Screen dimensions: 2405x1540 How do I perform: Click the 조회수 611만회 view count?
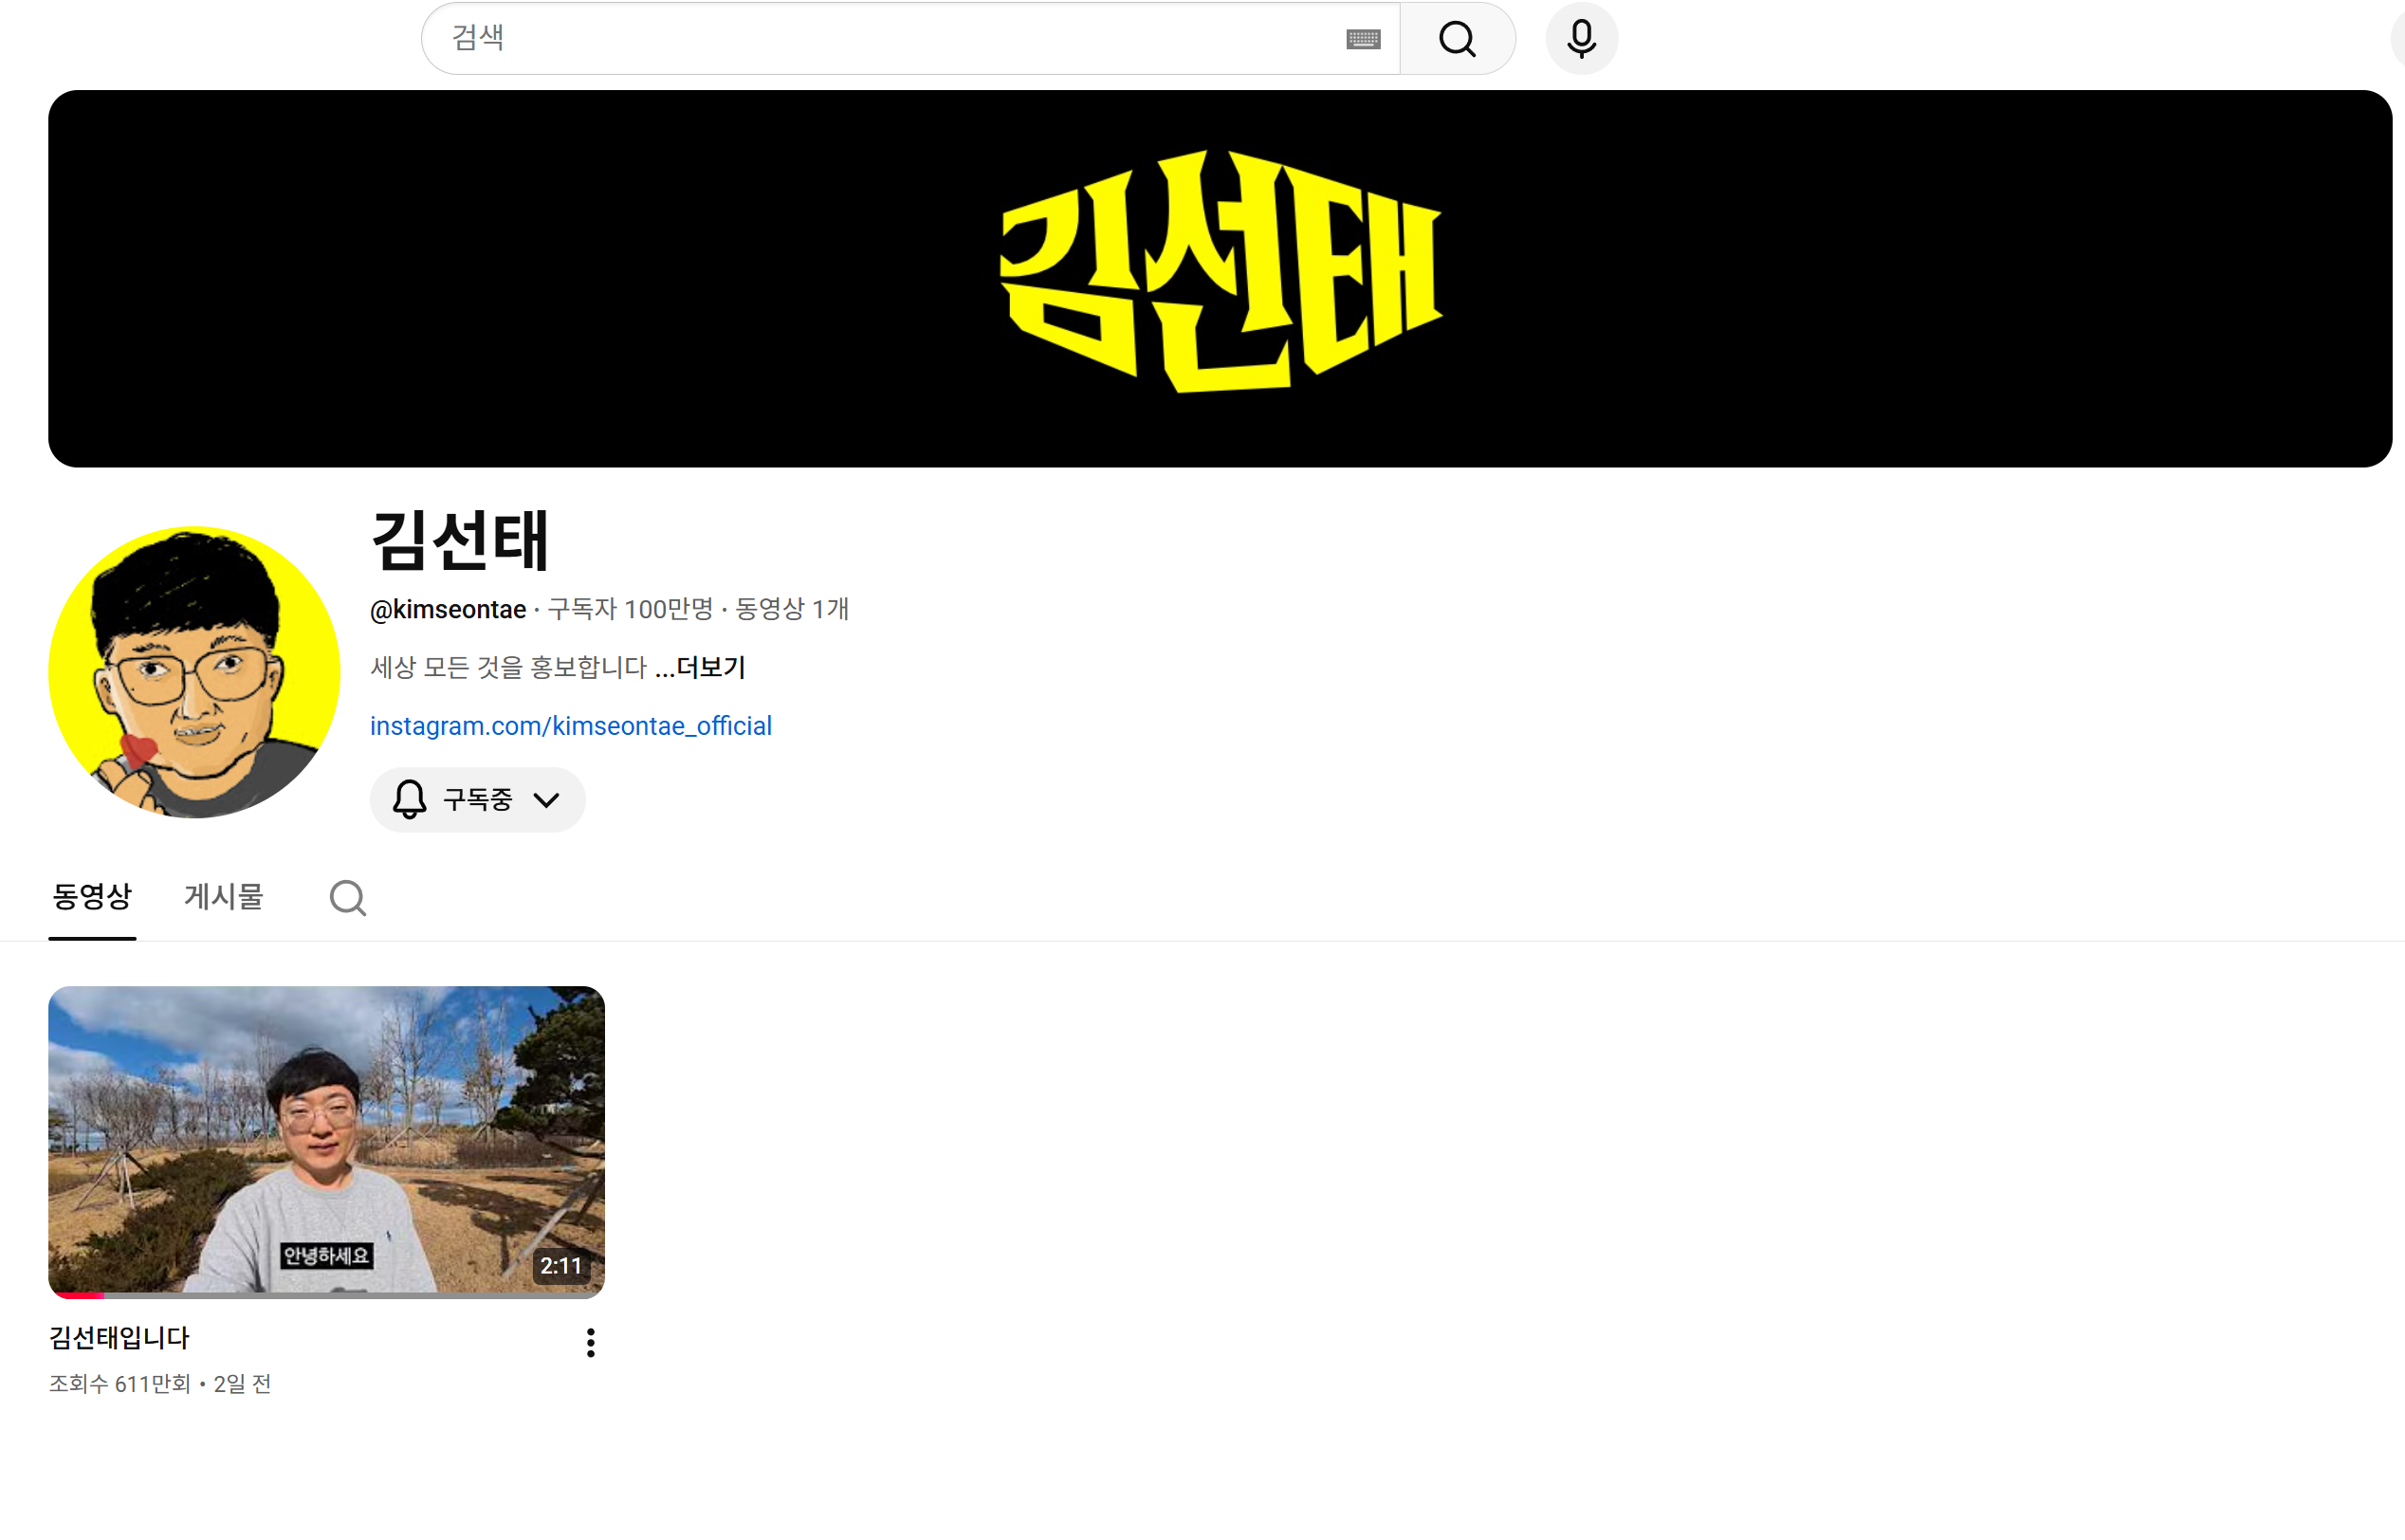(x=119, y=1384)
